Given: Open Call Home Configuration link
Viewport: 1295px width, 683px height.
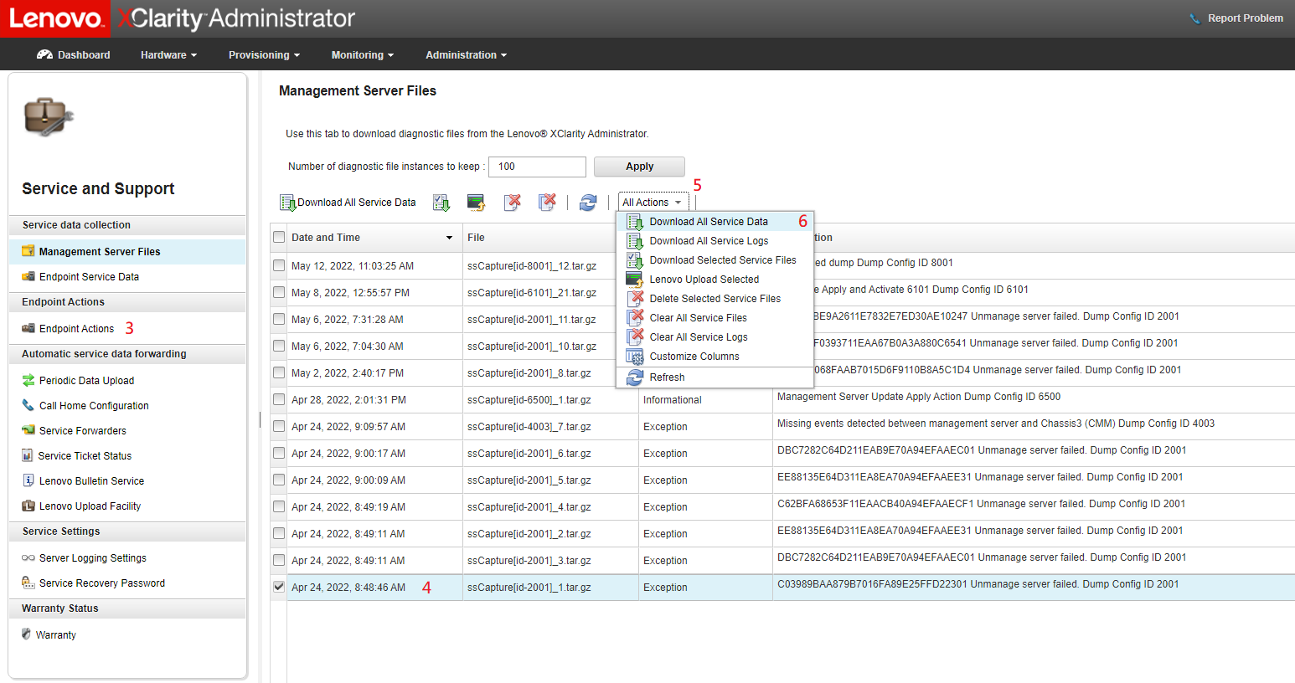Looking at the screenshot, I should point(91,405).
